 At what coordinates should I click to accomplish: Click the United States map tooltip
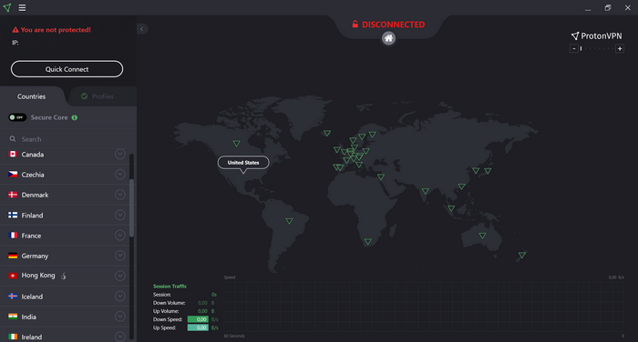tap(243, 163)
